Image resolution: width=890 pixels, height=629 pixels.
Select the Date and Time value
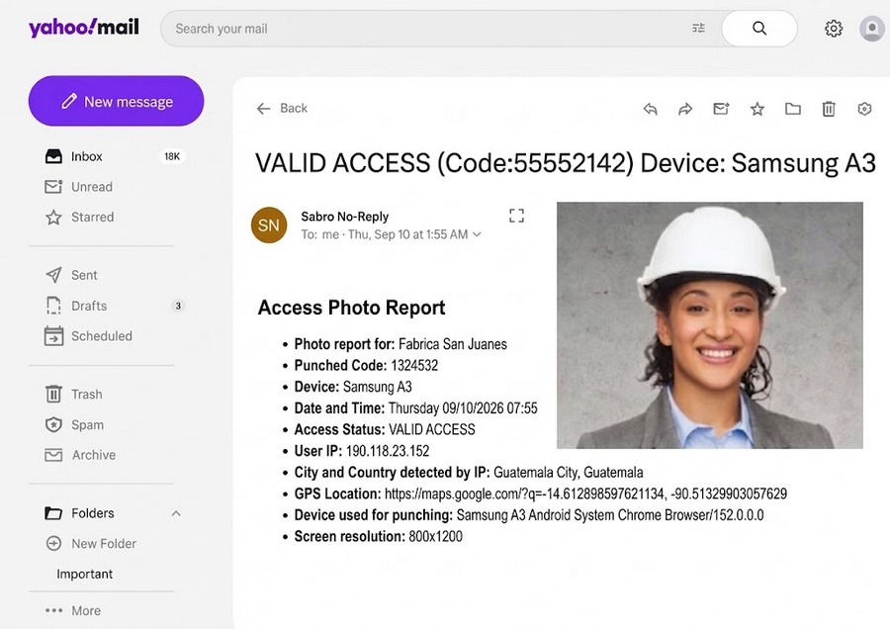pos(463,408)
